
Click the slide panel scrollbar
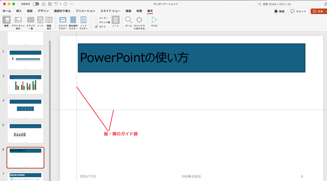coord(50,110)
